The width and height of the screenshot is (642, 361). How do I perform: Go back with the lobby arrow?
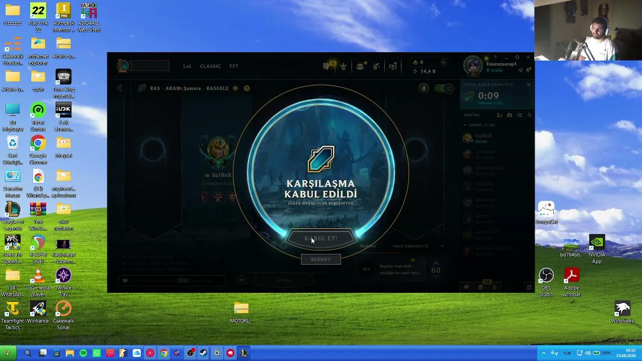point(119,88)
